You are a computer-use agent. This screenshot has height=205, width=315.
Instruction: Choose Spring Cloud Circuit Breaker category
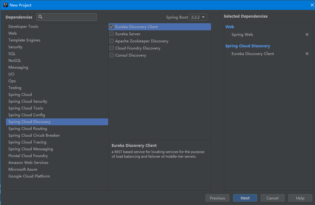tap(34, 135)
